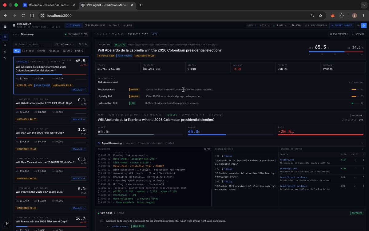Open the reuters.com src link in Yes Case

[x=120, y=226]
